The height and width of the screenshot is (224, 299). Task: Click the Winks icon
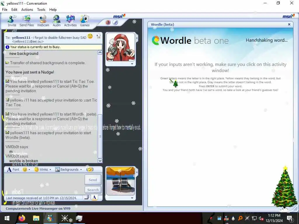(x=36, y=169)
